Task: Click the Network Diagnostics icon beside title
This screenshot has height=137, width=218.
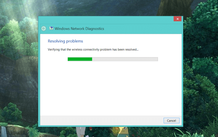Action: point(51,28)
